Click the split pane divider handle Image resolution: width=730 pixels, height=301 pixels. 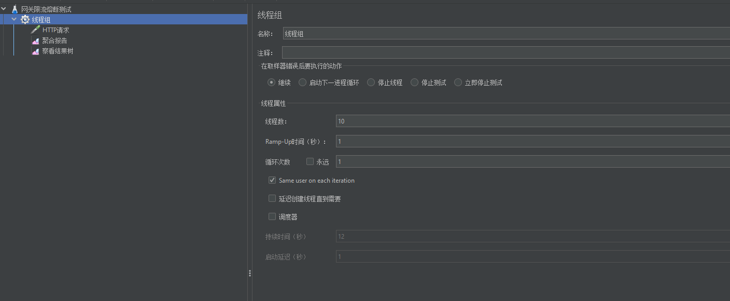[250, 273]
